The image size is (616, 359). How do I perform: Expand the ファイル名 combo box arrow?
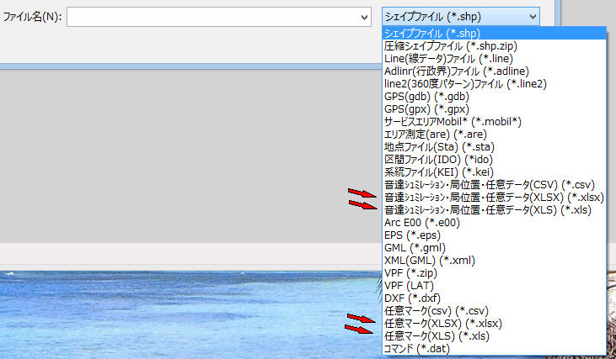coord(364,17)
